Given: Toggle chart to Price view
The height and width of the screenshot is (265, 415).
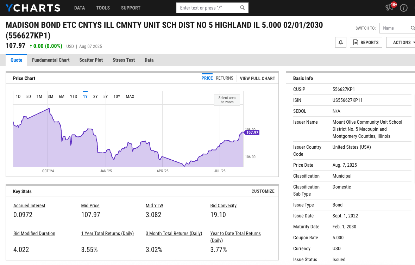Looking at the screenshot, I should pos(207,78).
